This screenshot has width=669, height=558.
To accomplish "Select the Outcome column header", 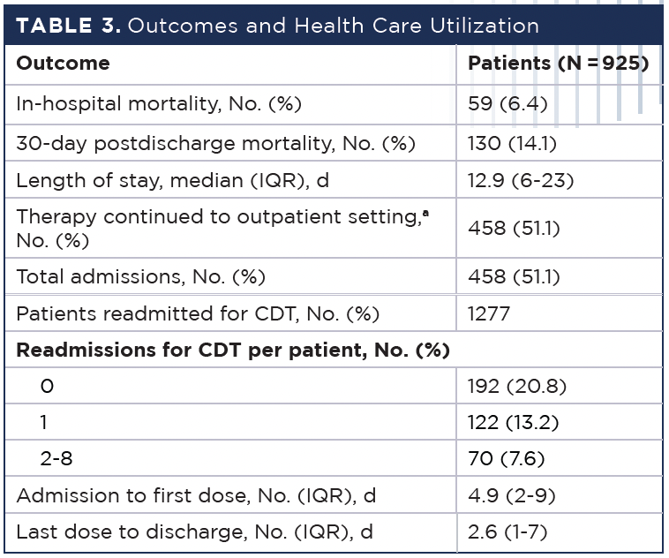I will (x=63, y=64).
